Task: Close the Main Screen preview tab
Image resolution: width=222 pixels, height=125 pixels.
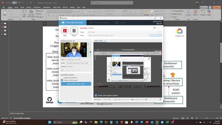Action: pos(105,41)
